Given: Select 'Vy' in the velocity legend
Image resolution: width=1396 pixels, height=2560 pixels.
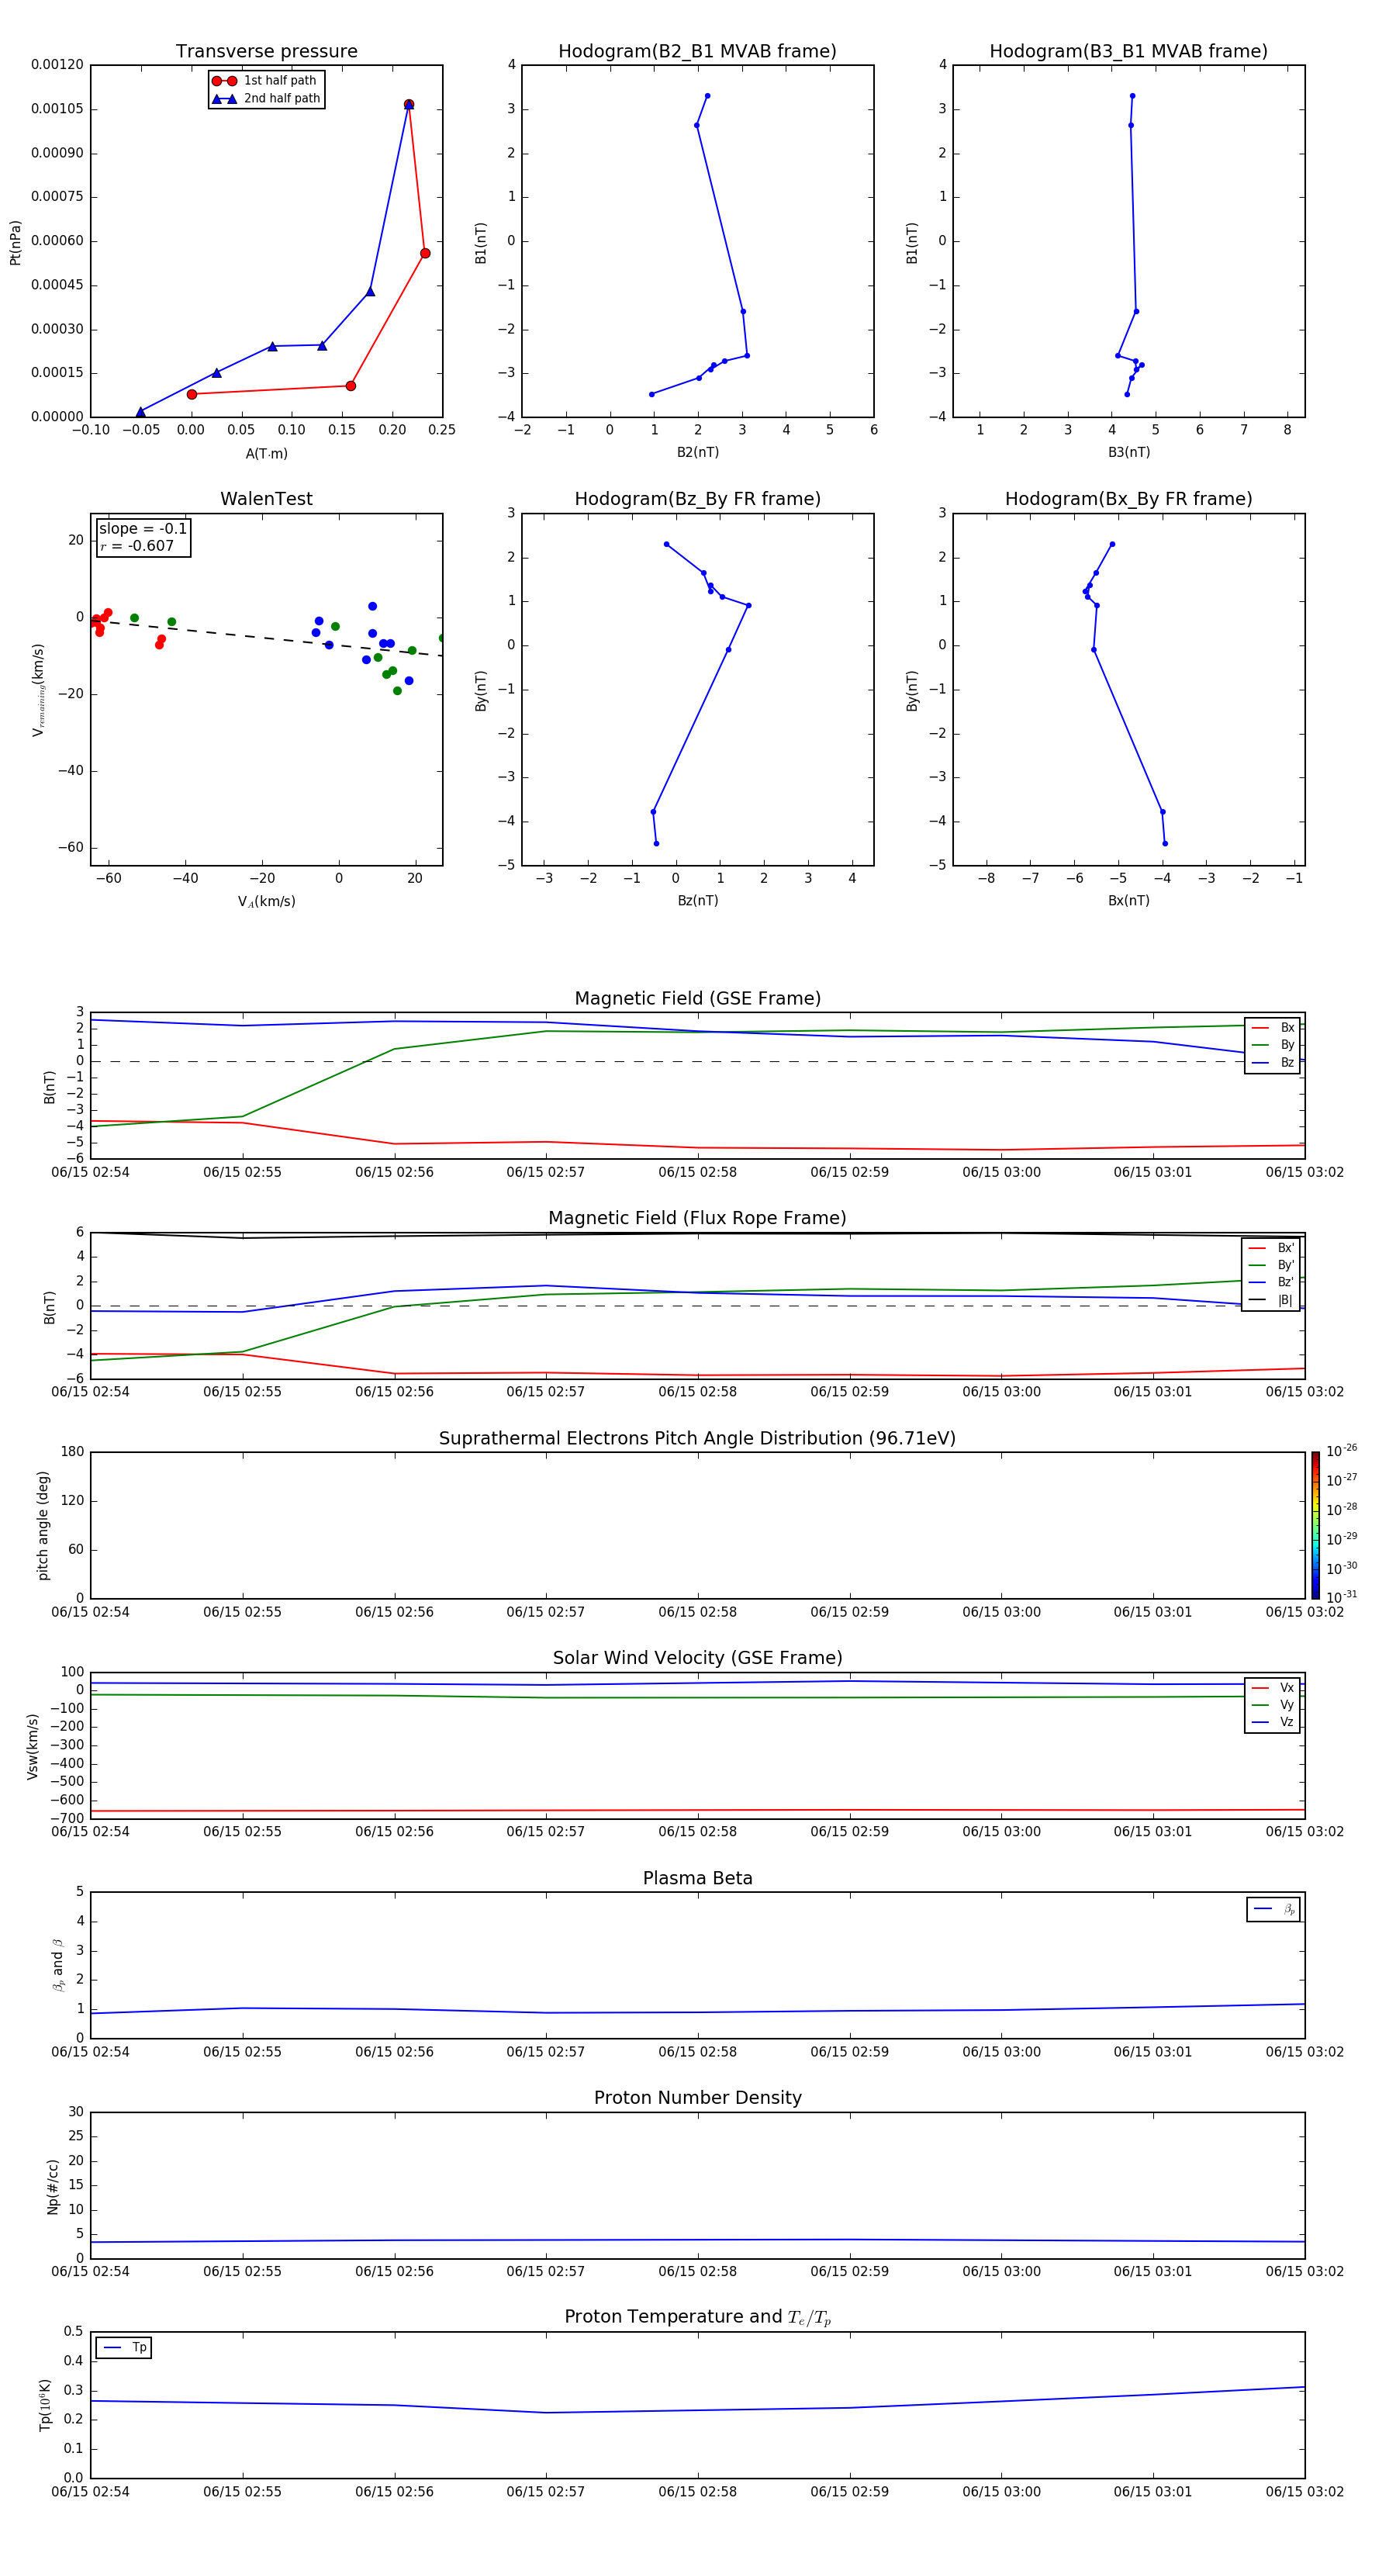Looking at the screenshot, I should point(1273,1705).
